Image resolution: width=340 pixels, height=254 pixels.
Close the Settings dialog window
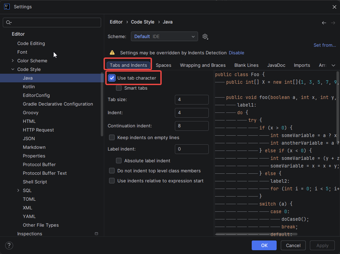pos(334,7)
